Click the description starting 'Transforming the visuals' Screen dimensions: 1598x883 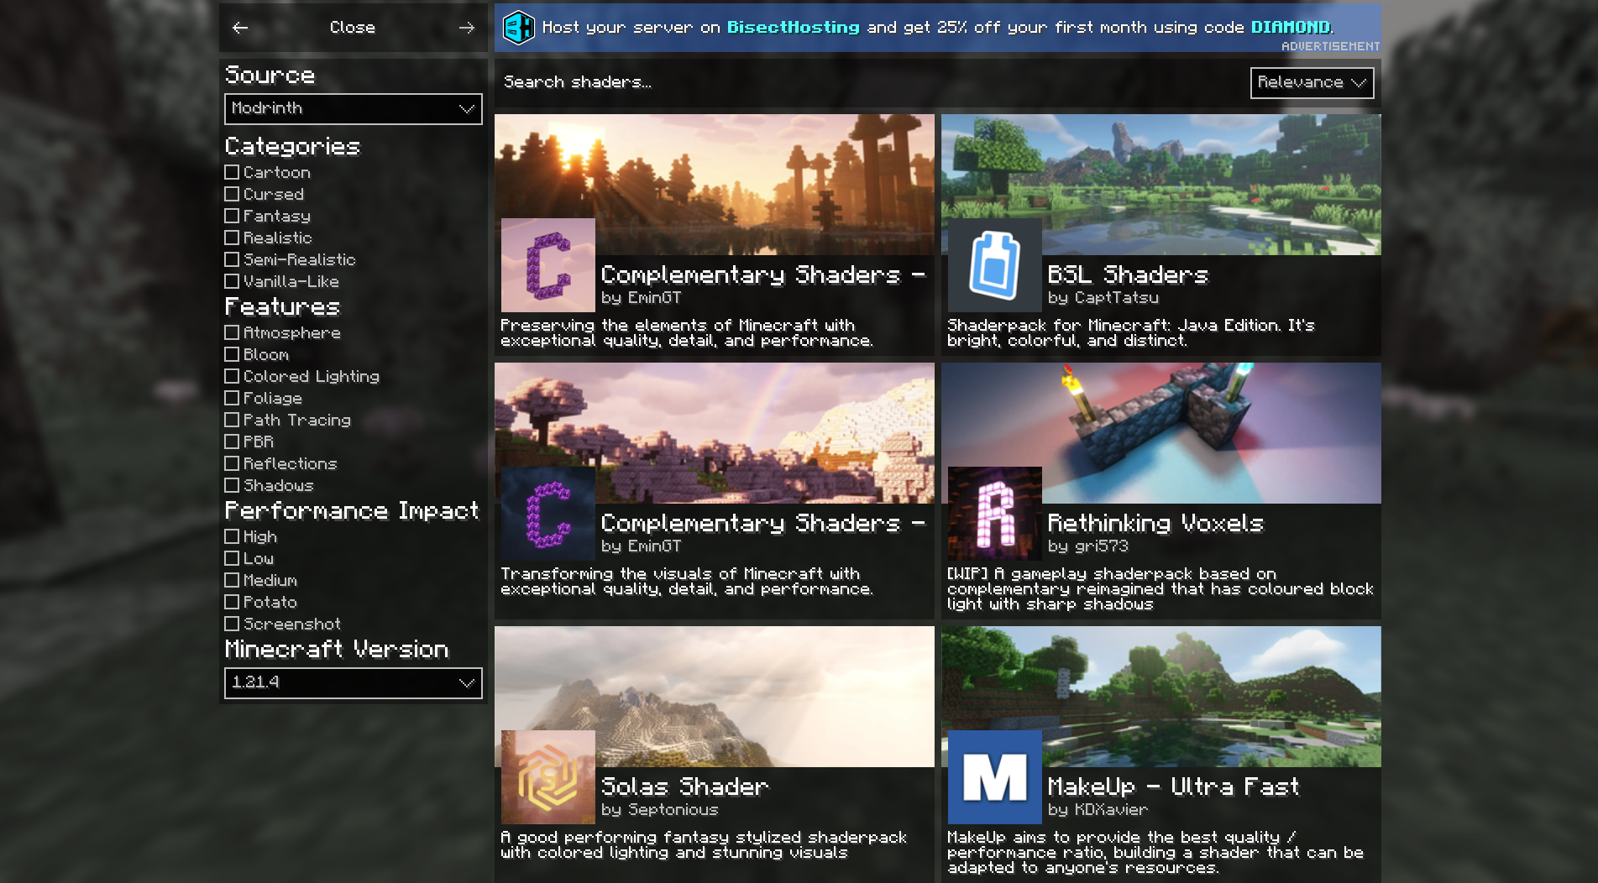pyautogui.click(x=687, y=582)
